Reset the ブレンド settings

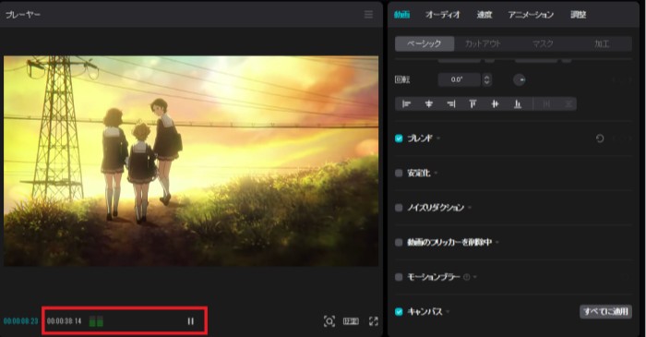click(x=600, y=138)
